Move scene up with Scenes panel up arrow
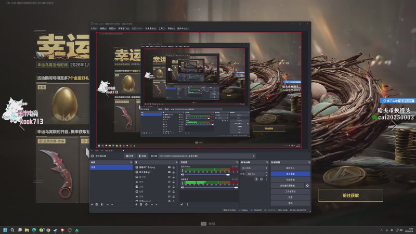Viewport: 416px width, 234px height. (108, 204)
